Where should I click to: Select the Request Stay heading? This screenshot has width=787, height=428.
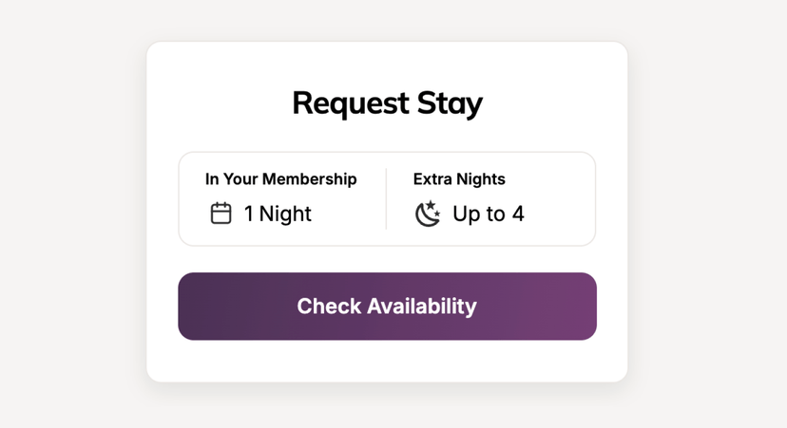(387, 103)
